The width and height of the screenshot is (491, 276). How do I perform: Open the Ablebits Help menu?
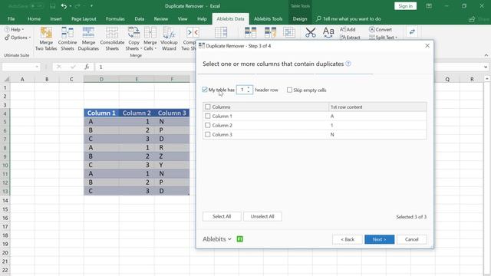click(x=15, y=29)
